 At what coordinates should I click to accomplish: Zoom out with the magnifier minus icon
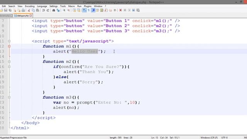(x=68, y=10)
